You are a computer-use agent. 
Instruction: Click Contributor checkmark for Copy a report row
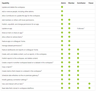78,67
